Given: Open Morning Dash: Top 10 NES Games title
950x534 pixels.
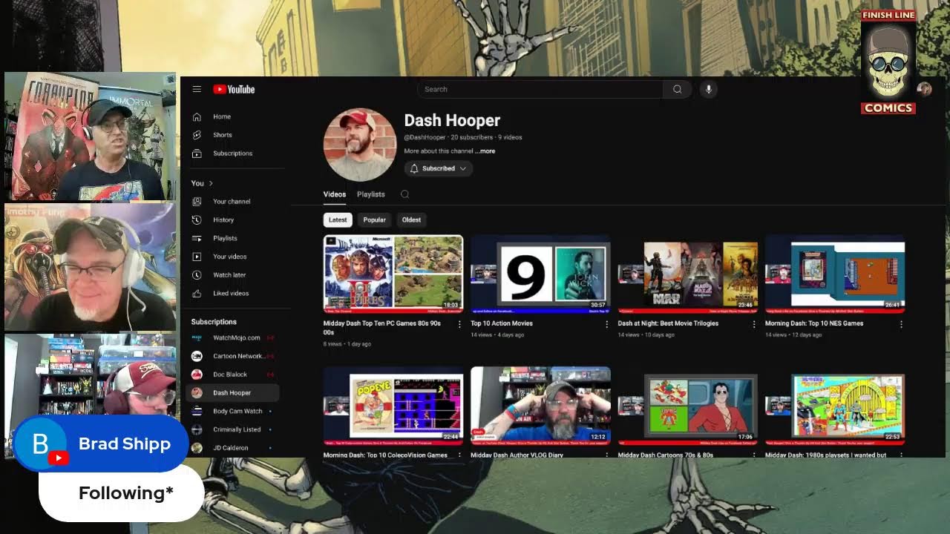Looking at the screenshot, I should click(x=814, y=323).
